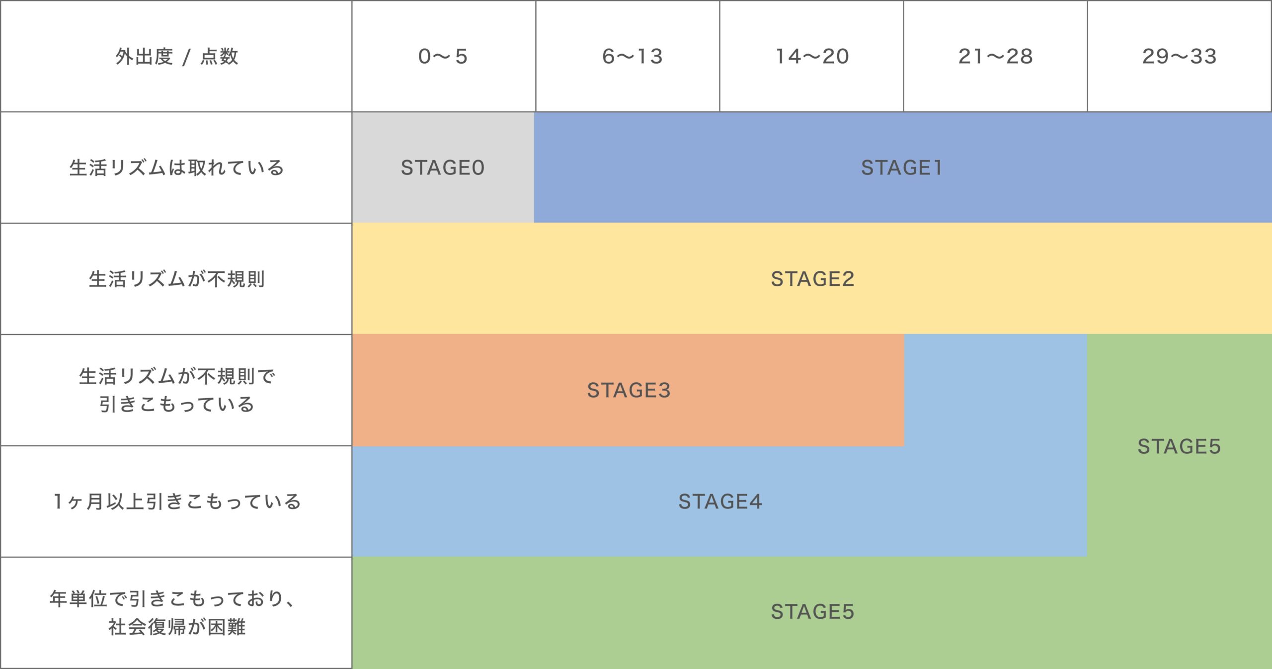Click the bottom-row green STAGE5 label

812,612
